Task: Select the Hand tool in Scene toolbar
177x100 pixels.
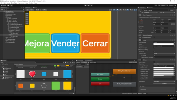Action: pos(27,14)
